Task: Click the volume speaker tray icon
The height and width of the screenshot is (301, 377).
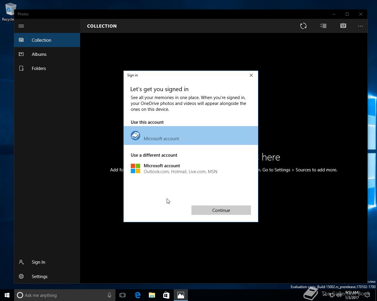Action: 339,295
